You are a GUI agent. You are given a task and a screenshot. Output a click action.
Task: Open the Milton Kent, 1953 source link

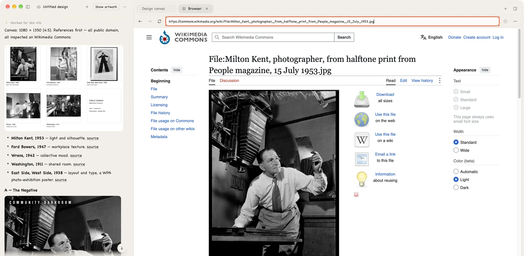(93, 138)
